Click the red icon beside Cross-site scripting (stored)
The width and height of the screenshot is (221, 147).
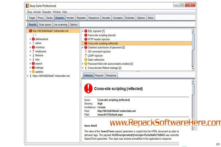pos(86,35)
